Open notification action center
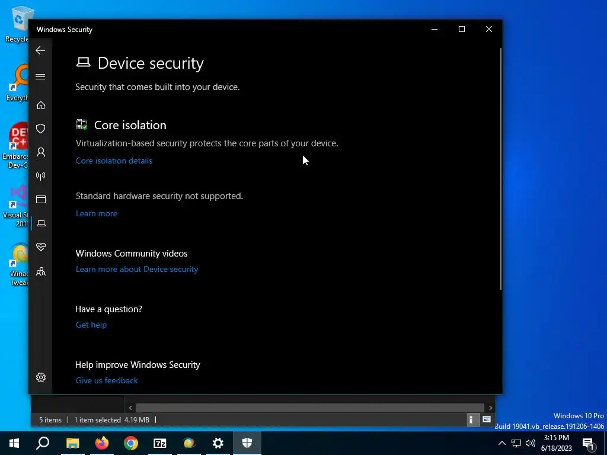Screen dimensions: 607x455 pos(589,444)
